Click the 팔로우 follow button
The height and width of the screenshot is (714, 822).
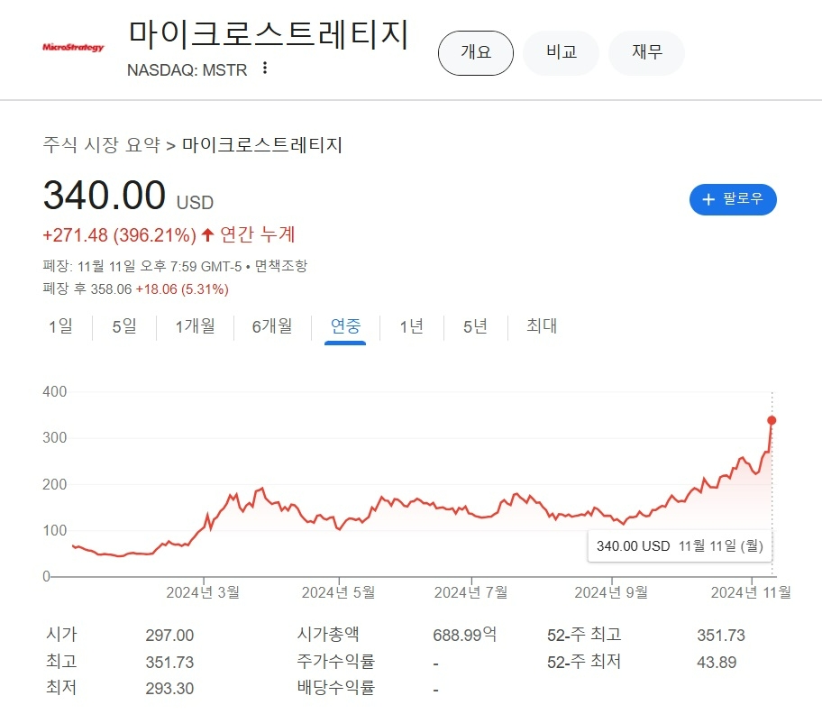pos(733,199)
